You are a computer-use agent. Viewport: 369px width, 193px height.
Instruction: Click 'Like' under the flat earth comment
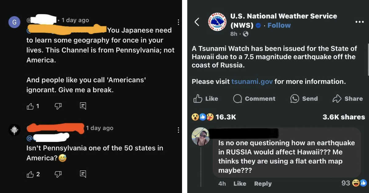coord(240,183)
